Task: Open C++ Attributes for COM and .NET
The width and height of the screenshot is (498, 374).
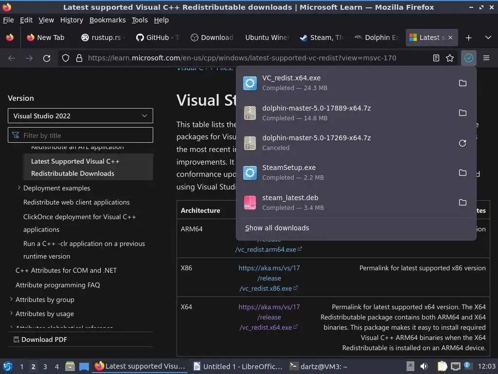Action: [66, 270]
